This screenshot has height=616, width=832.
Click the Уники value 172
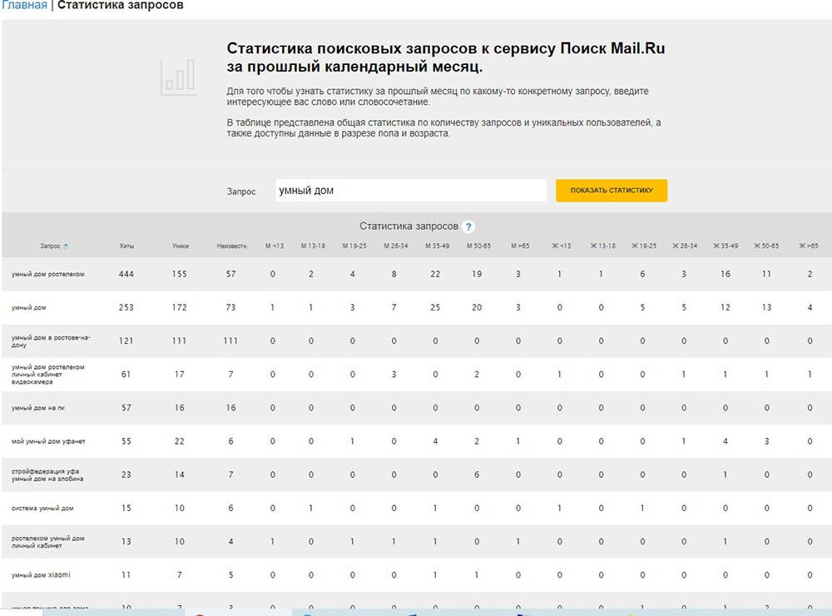(x=180, y=307)
